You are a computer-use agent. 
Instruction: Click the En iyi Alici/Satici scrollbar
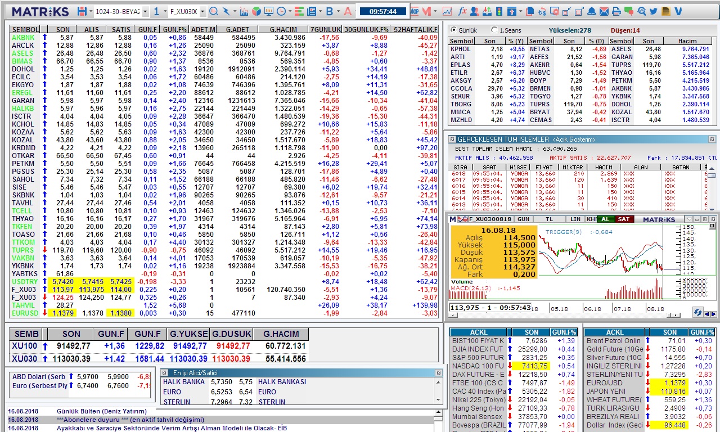click(x=439, y=390)
